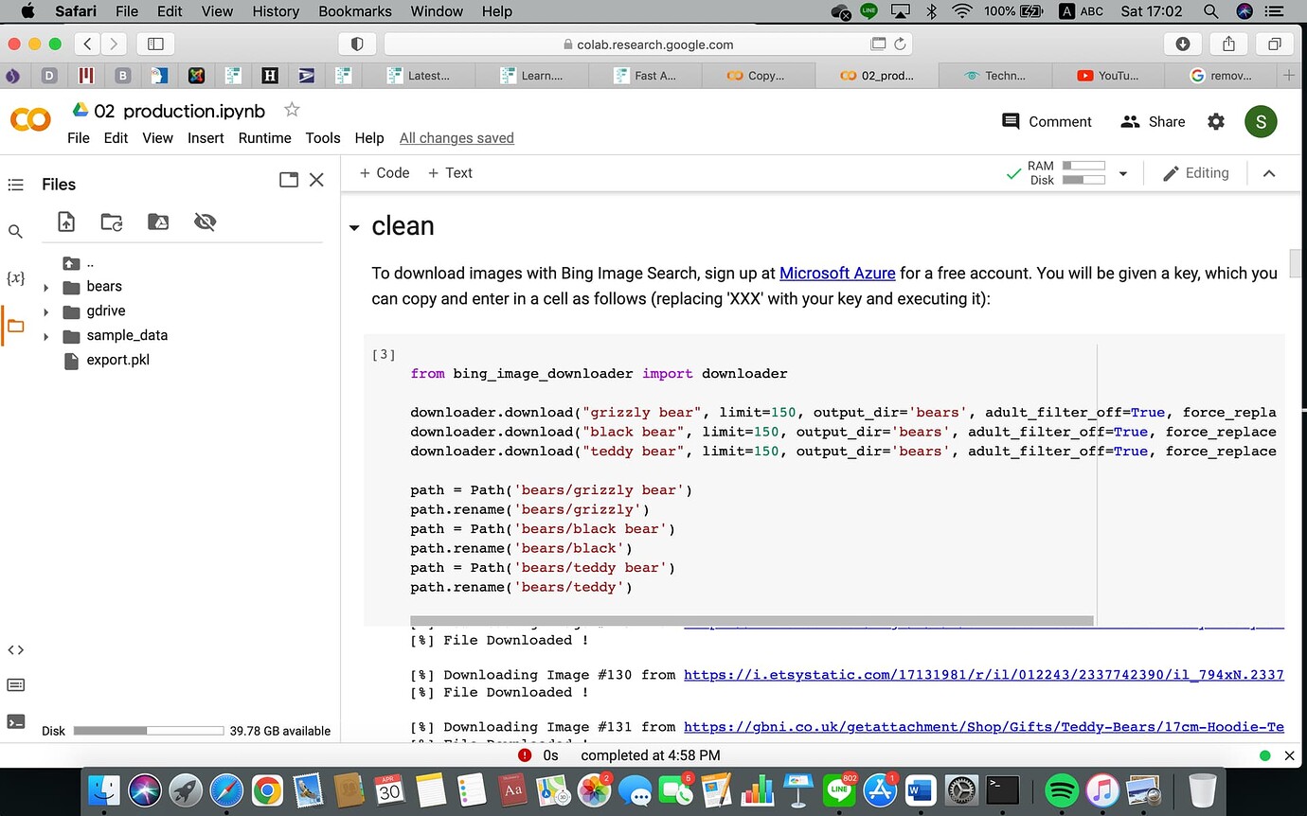Open files pane in new window
The width and height of the screenshot is (1307, 816).
[289, 180]
